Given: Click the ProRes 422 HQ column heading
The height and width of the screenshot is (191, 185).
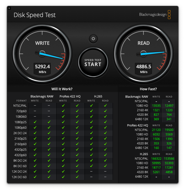Looking at the screenshot, I should 70,97.
